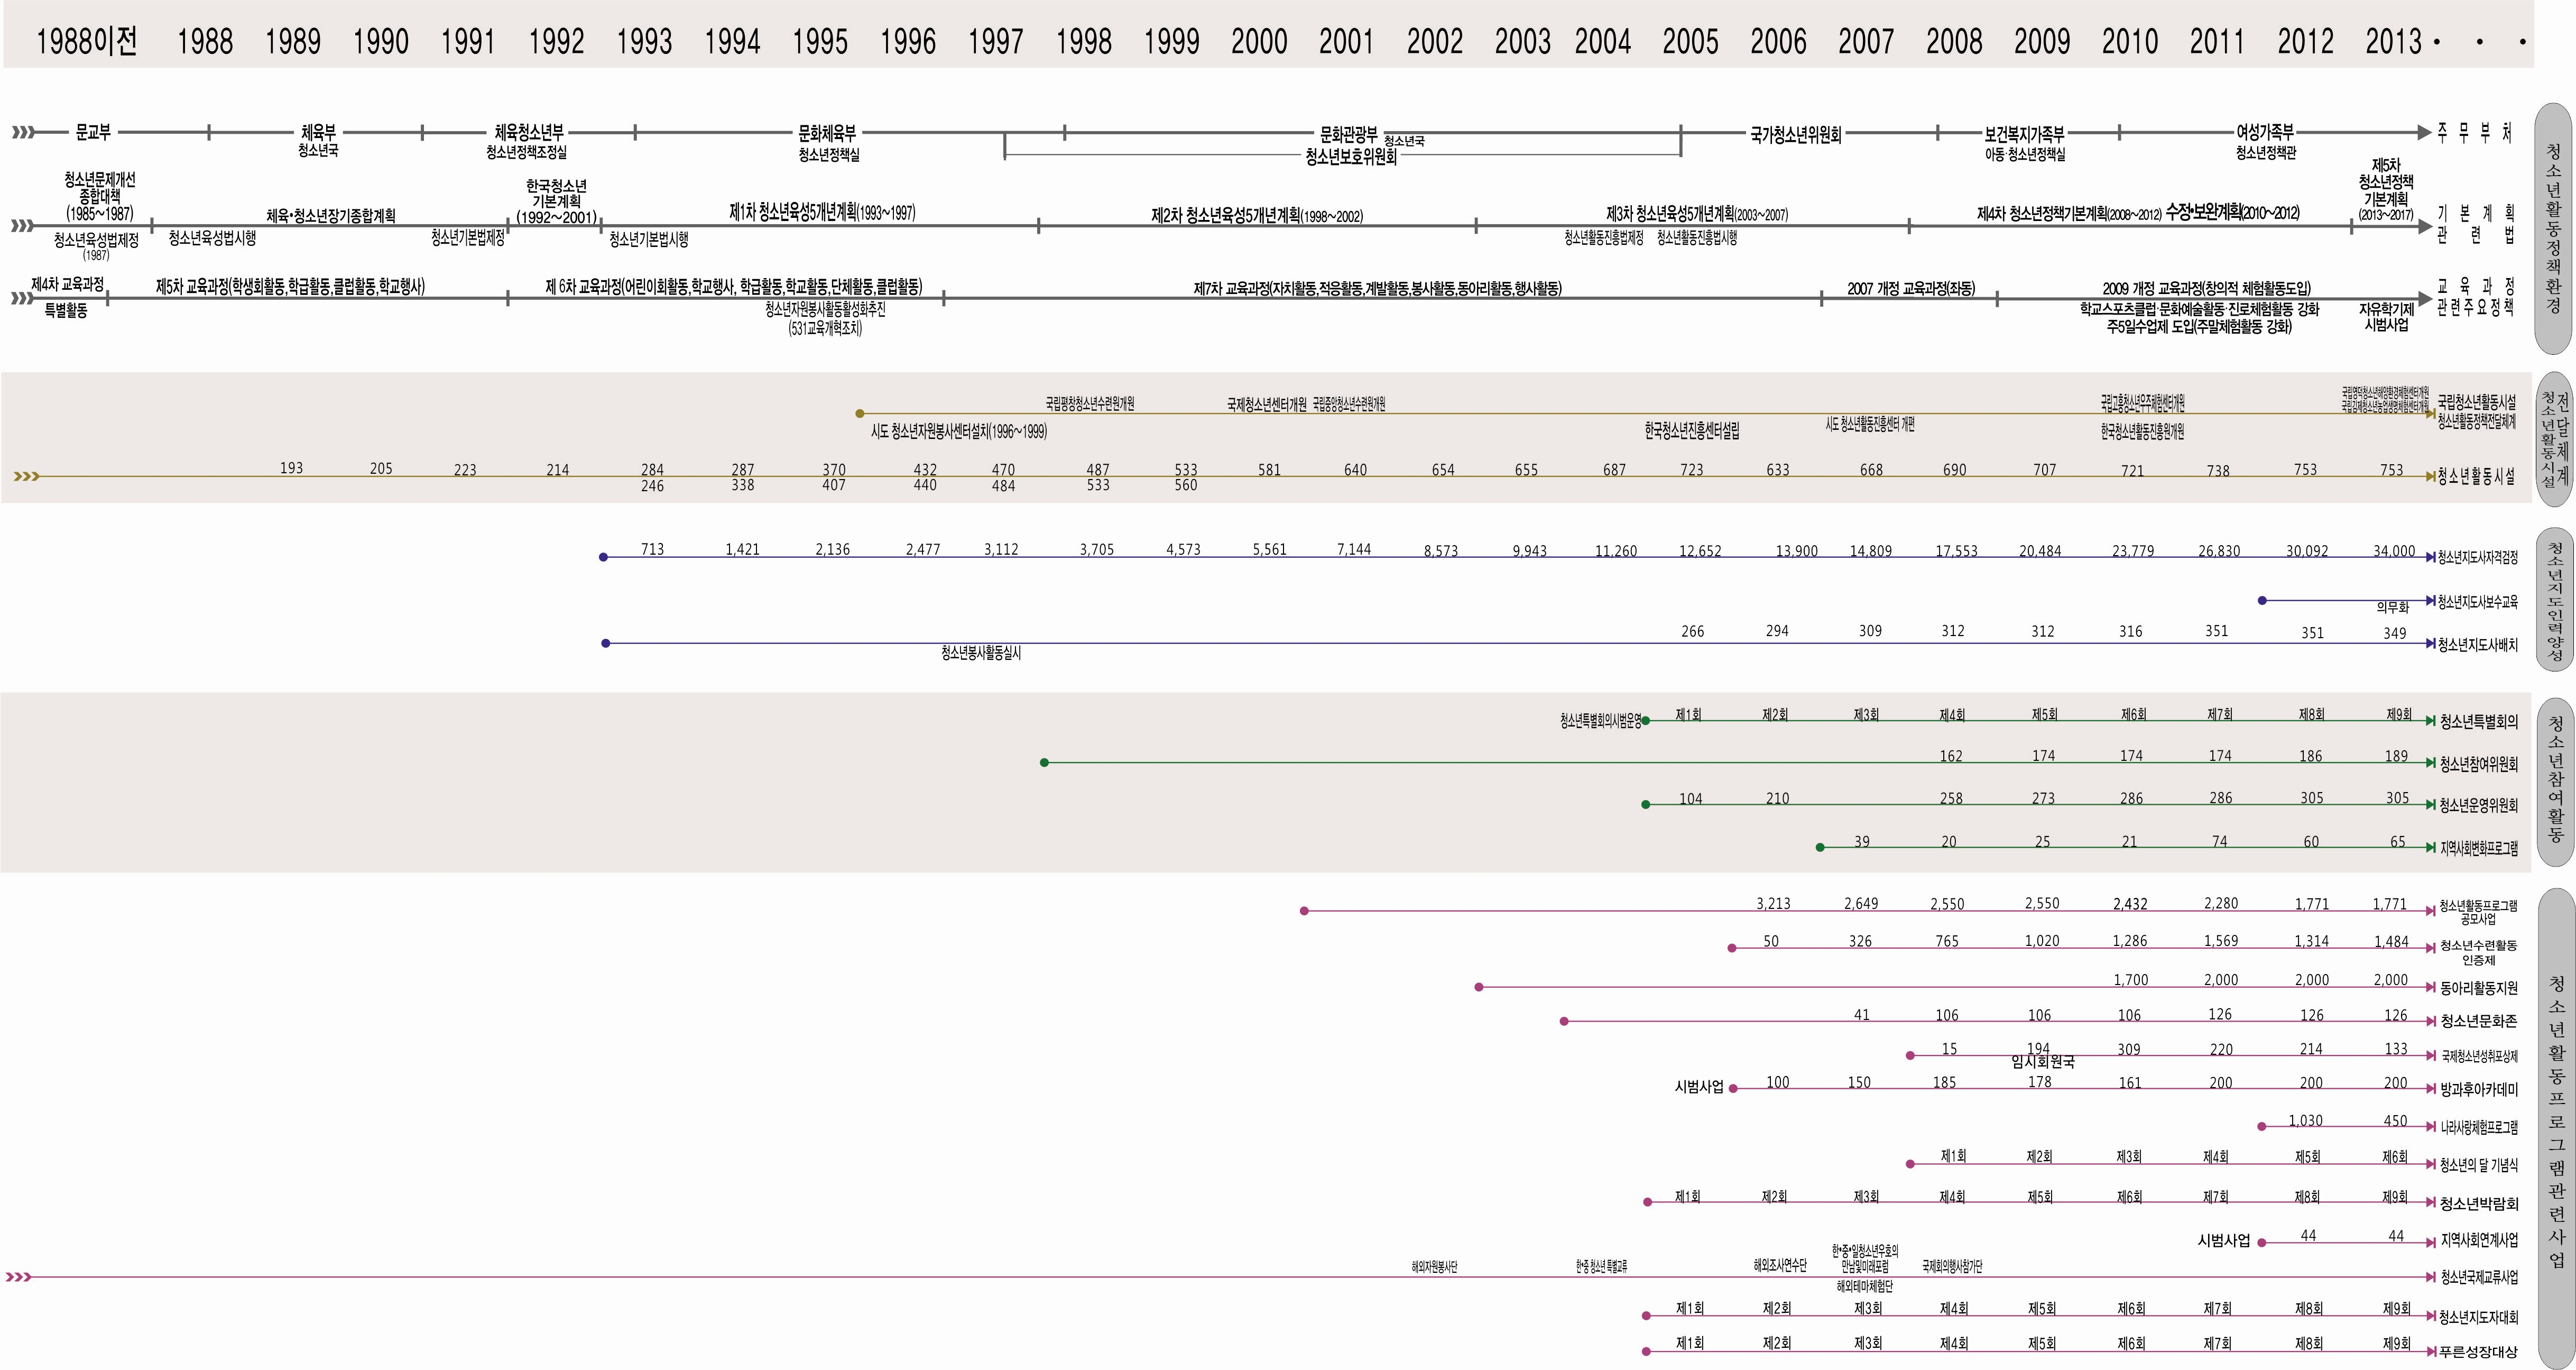
Task: Select the 체육청소년부 ministry label
Action: (x=529, y=132)
